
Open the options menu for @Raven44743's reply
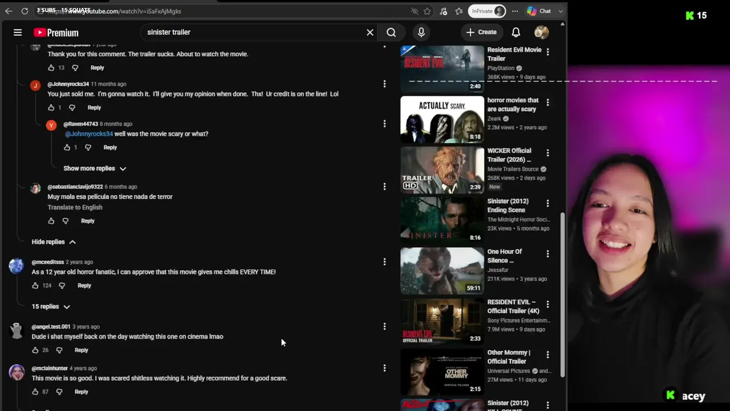tap(384, 124)
